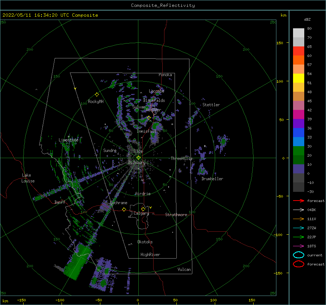The width and height of the screenshot is (326, 305).
Task: Click the yellow diamond marker near RockyMH
Action: pyautogui.click(x=97, y=95)
